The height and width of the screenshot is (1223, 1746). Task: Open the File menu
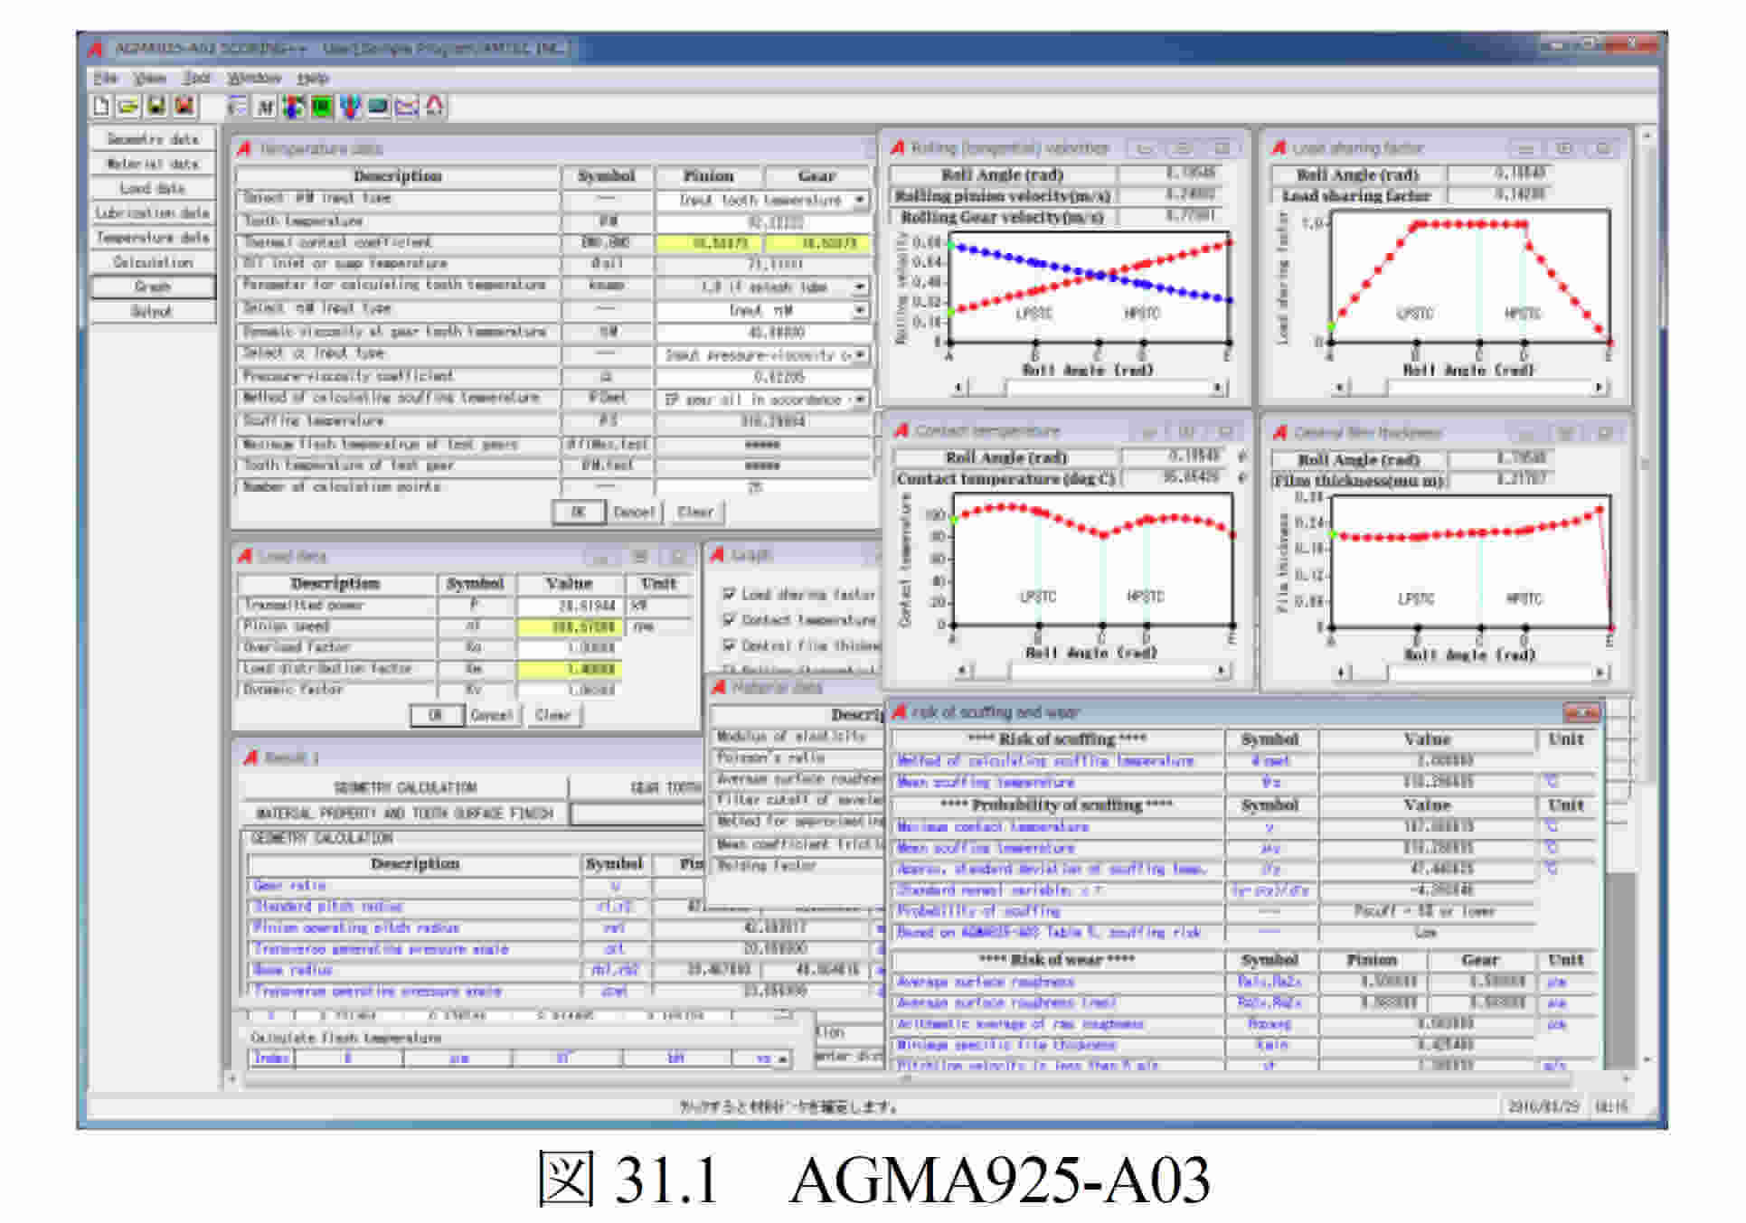coord(106,78)
